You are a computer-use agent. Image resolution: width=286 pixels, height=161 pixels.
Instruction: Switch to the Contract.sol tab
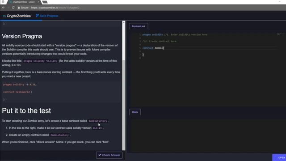click(x=139, y=26)
